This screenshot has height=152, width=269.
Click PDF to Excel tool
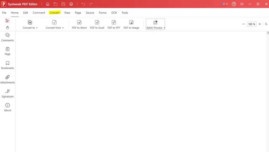(x=97, y=24)
